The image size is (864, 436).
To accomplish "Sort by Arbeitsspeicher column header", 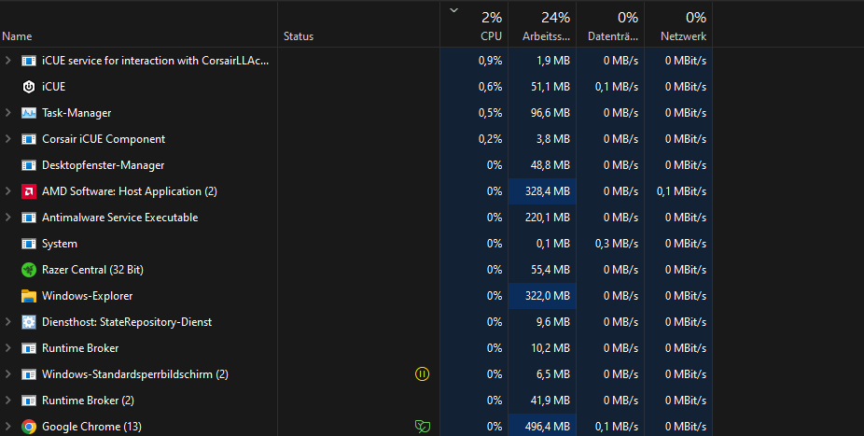I will [x=542, y=24].
